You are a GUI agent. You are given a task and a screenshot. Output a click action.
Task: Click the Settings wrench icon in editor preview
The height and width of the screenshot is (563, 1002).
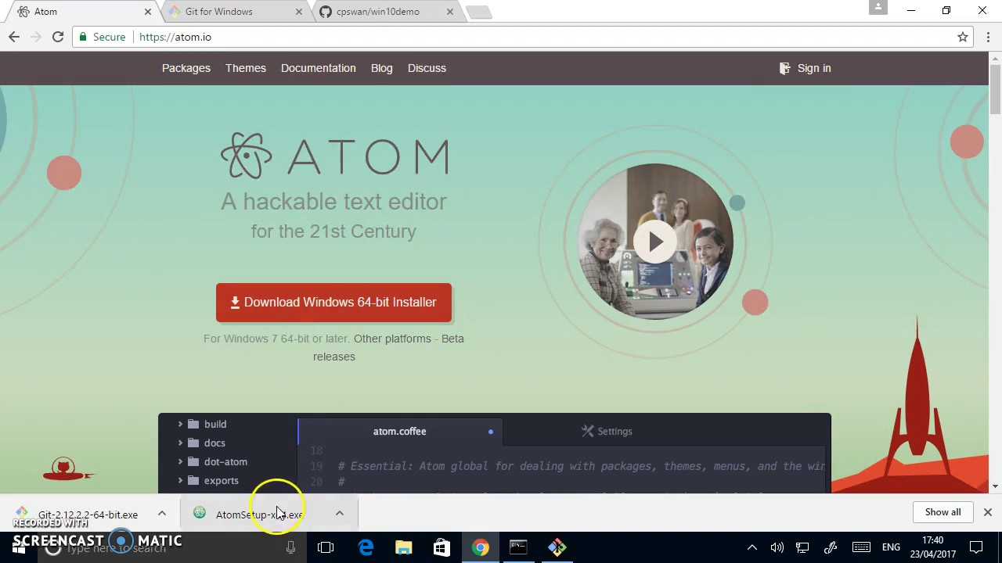[588, 431]
